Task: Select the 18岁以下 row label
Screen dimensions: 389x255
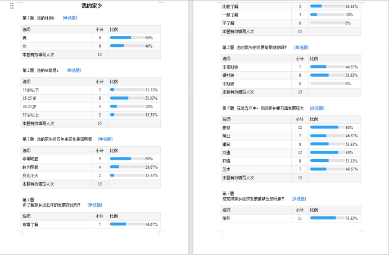Action: (31, 90)
